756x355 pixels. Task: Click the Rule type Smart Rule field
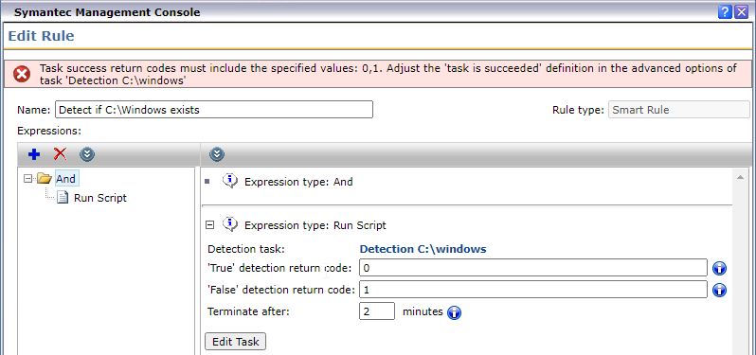pyautogui.click(x=679, y=110)
